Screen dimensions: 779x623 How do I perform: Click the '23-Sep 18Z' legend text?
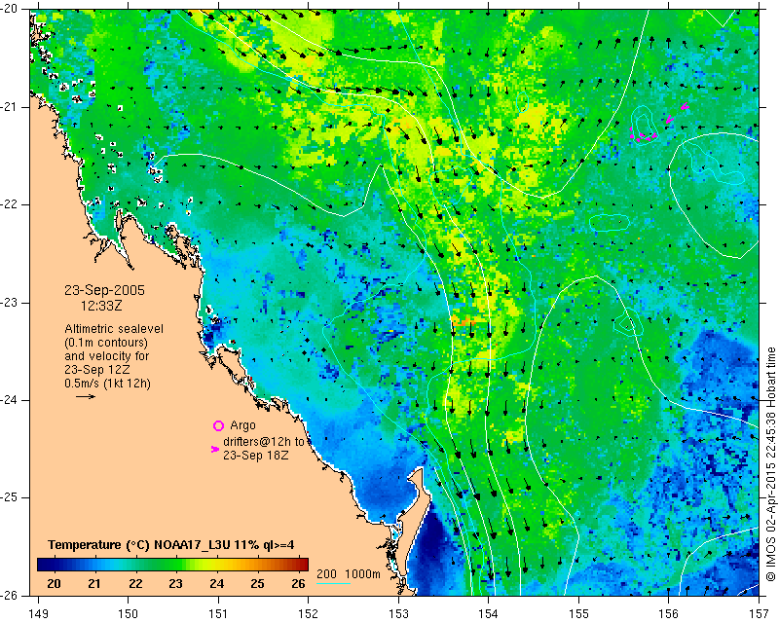256,455
